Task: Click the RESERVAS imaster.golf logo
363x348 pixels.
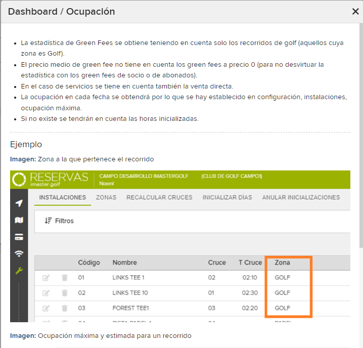Action: point(50,180)
